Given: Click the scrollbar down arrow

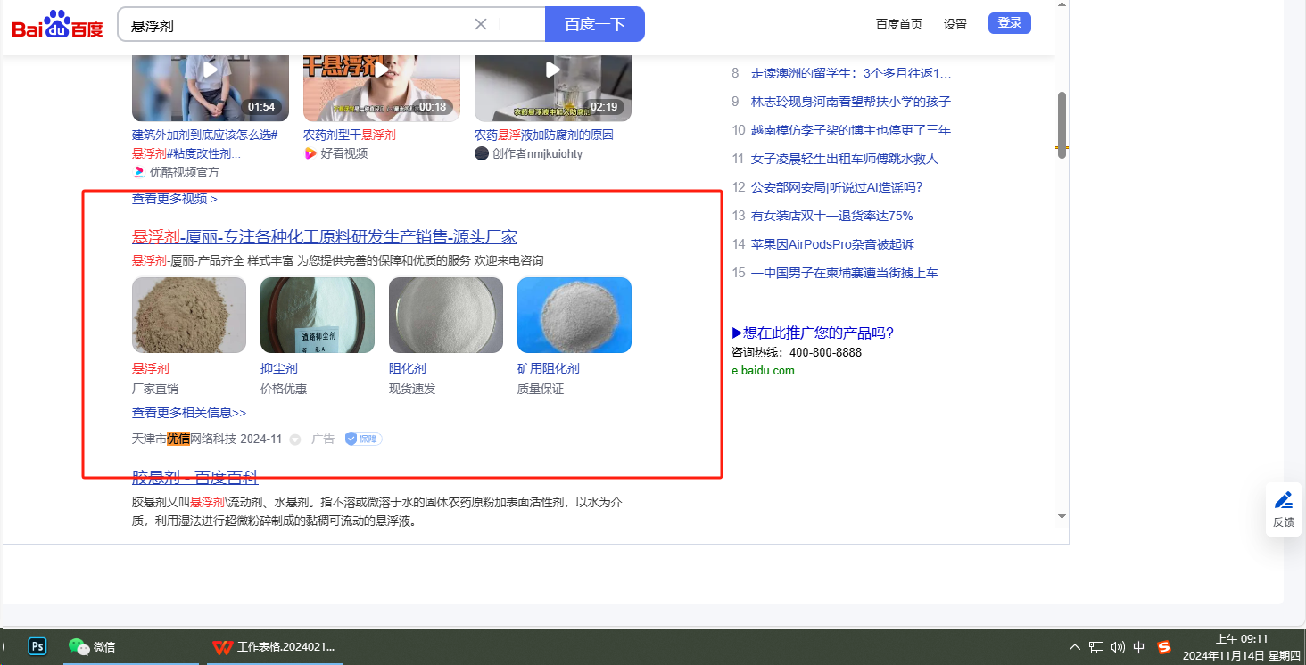Looking at the screenshot, I should 1062,516.
